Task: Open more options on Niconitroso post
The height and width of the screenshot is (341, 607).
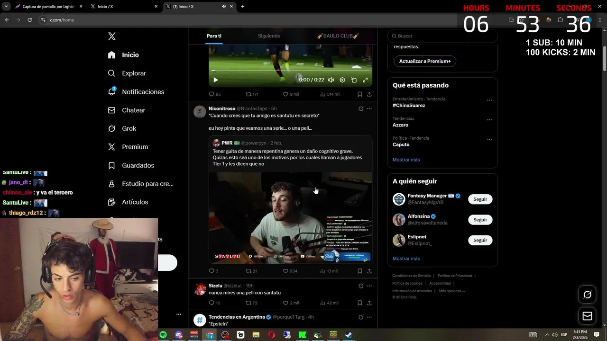Action: 369,109
